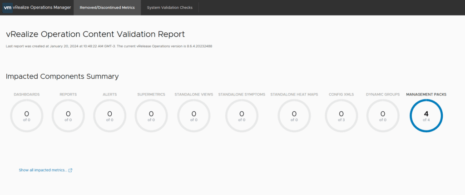Click the STANDALONE VIEWS label
Image resolution: width=465 pixels, height=195 pixels.
(193, 95)
